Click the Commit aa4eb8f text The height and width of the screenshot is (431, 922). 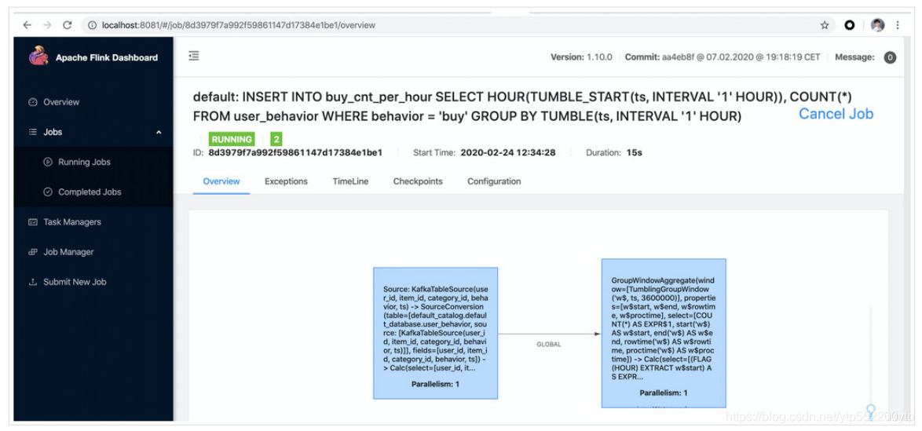pos(722,57)
